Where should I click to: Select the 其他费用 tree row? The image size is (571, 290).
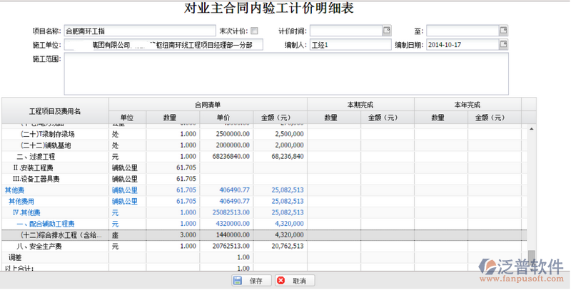point(21,201)
